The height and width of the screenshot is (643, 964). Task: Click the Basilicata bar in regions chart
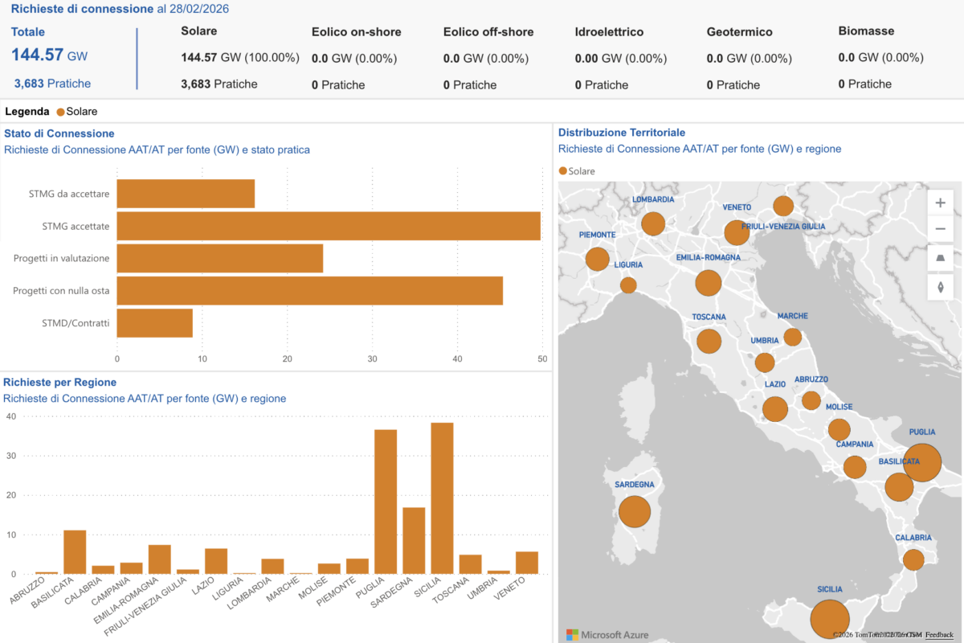pyautogui.click(x=75, y=552)
